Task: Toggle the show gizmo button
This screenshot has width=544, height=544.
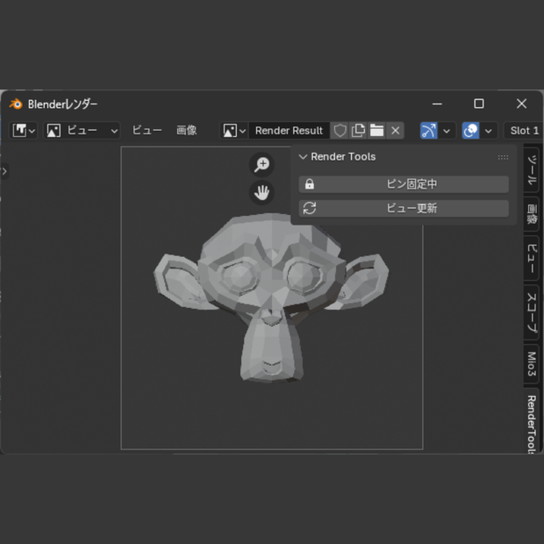Action: click(x=429, y=131)
